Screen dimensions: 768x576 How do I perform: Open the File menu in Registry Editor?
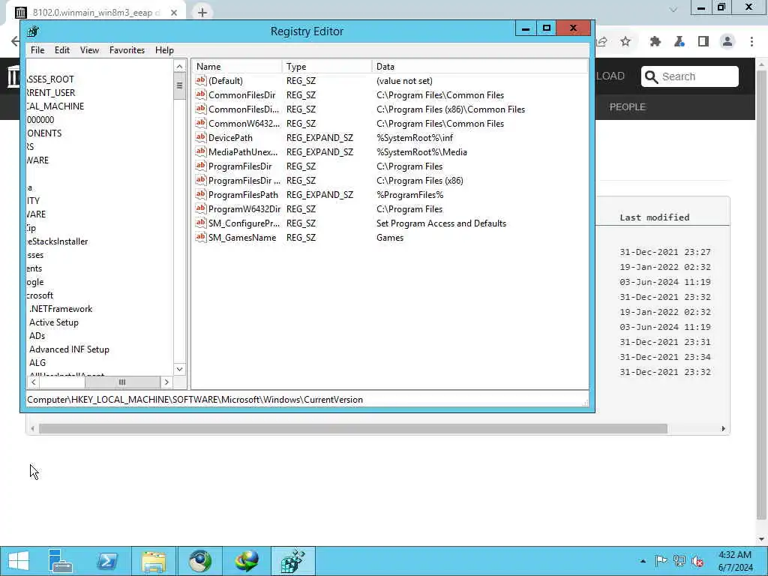37,50
